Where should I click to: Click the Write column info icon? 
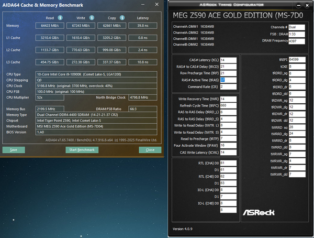coord(92,18)
